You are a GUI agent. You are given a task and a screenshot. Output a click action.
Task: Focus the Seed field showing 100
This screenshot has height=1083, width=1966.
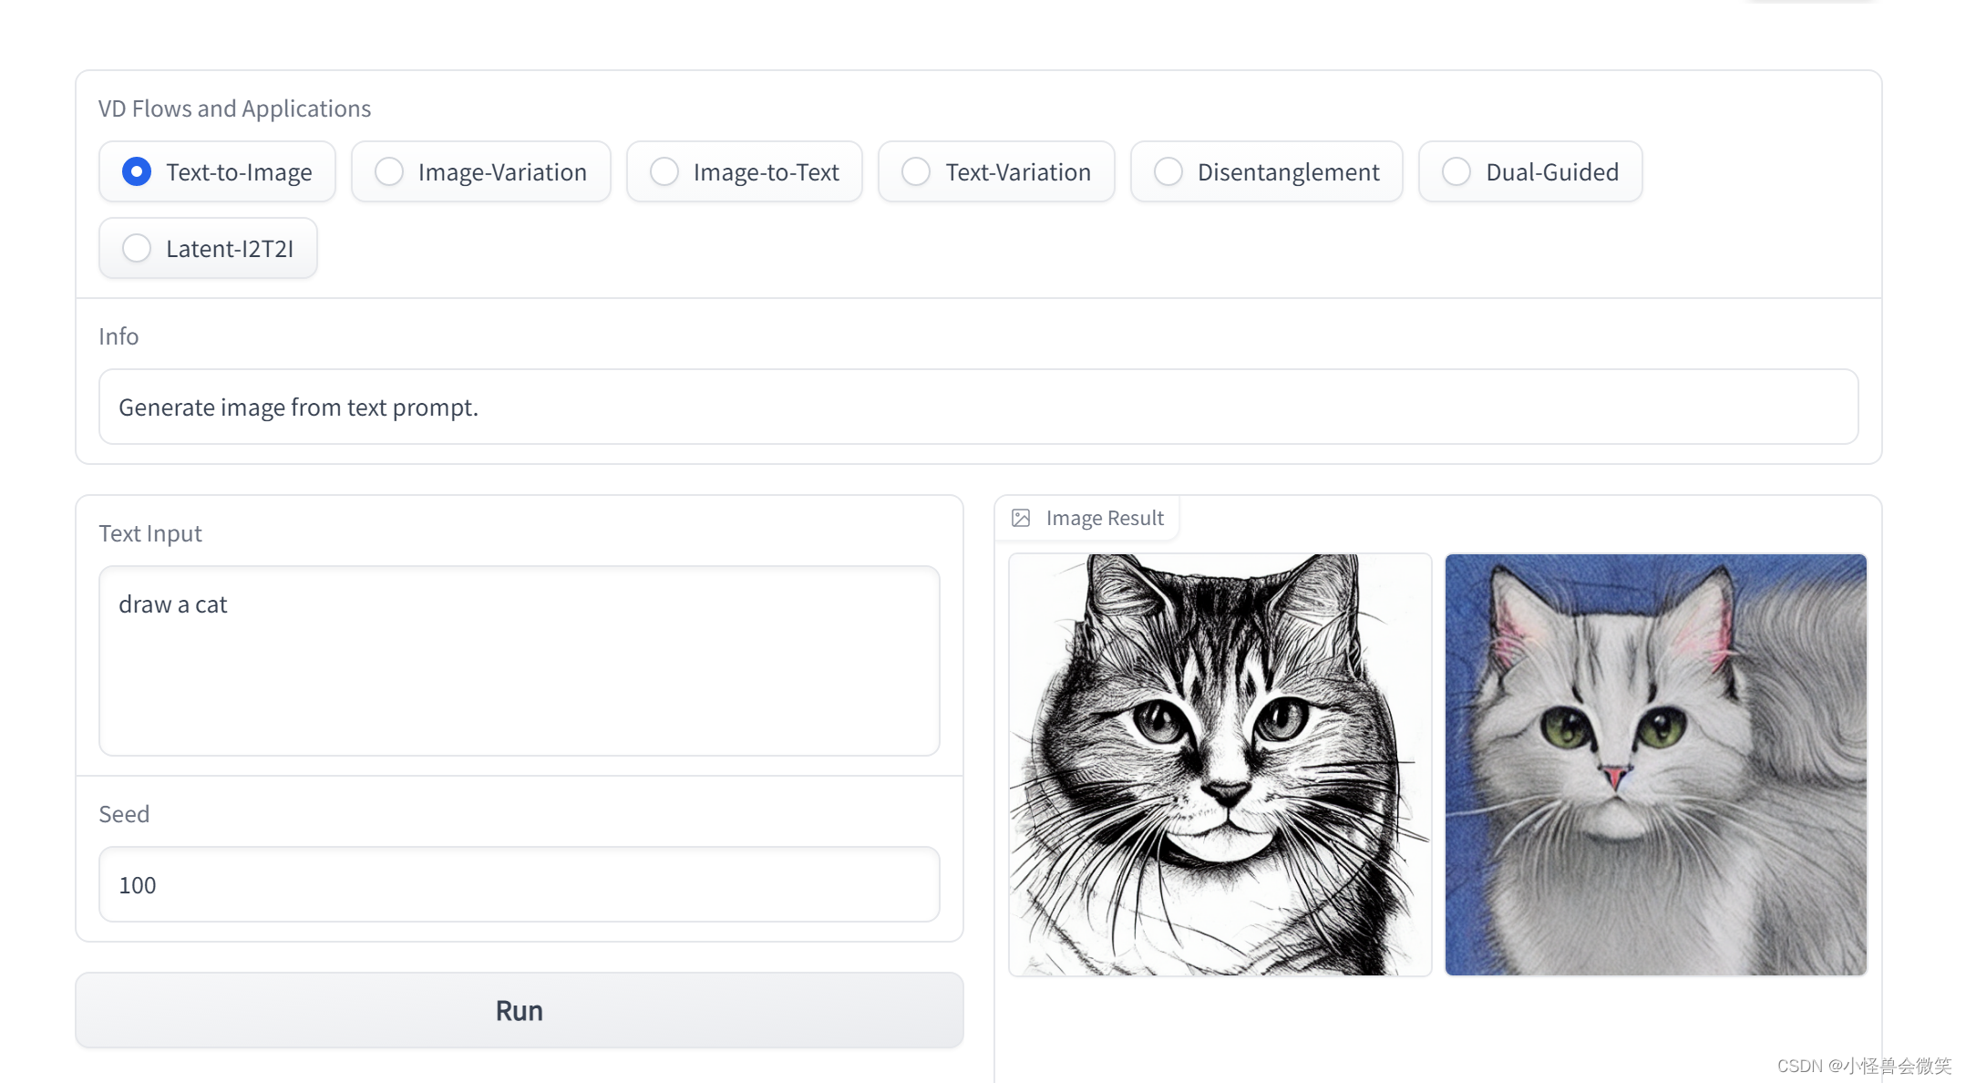(519, 884)
